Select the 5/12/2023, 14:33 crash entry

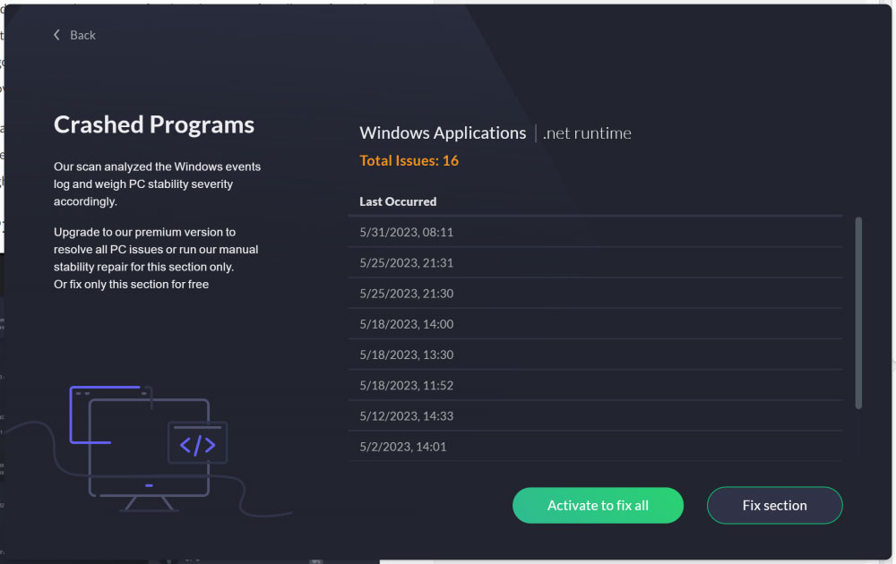click(x=595, y=416)
